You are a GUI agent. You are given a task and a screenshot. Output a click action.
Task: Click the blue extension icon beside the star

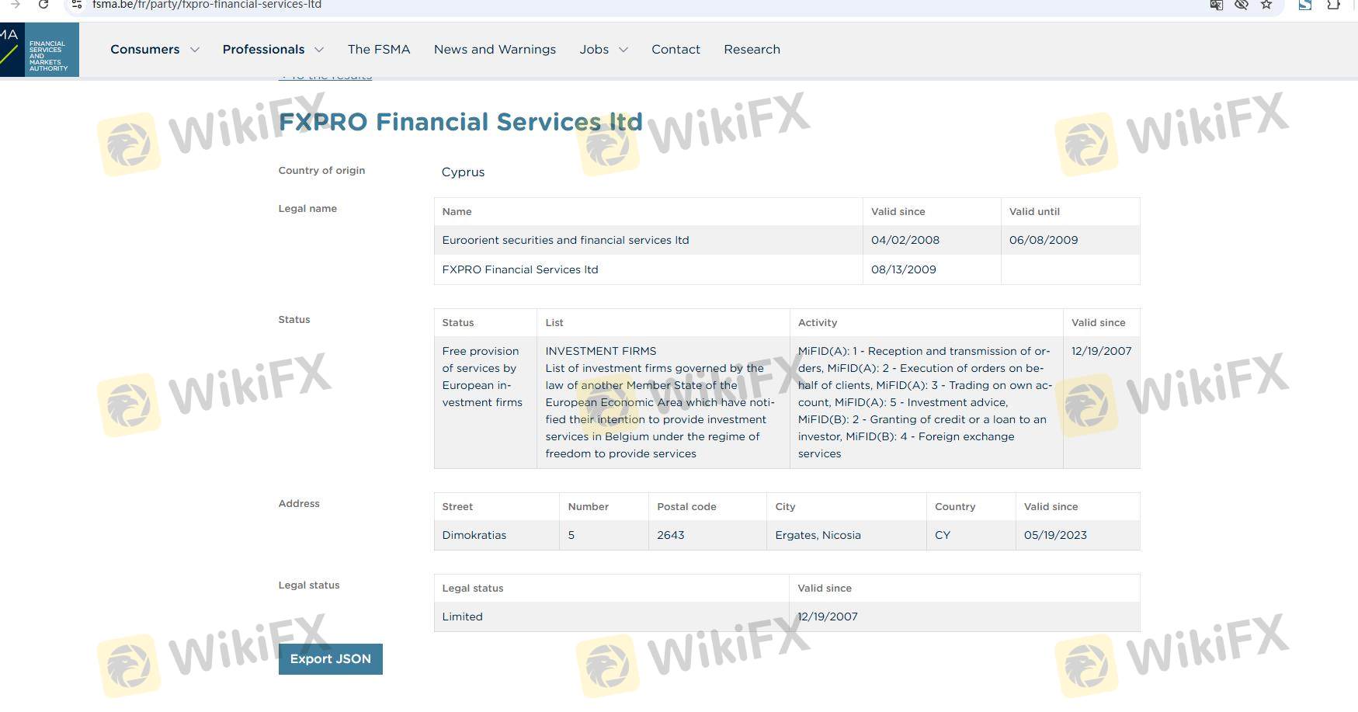(x=1305, y=5)
